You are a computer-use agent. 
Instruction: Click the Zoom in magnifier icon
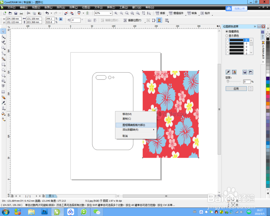[x=116, y=13]
